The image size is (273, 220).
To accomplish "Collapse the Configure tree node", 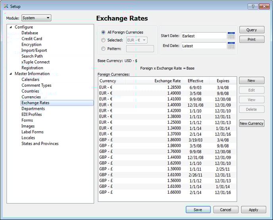I will pyautogui.click(x=11, y=27).
